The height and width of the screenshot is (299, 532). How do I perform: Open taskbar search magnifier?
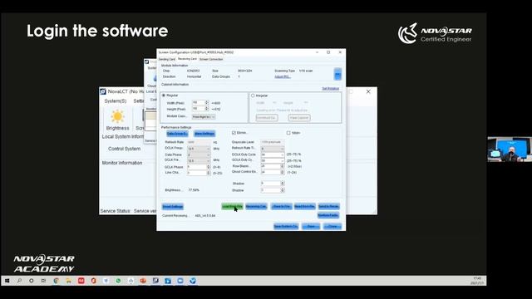coord(19,281)
